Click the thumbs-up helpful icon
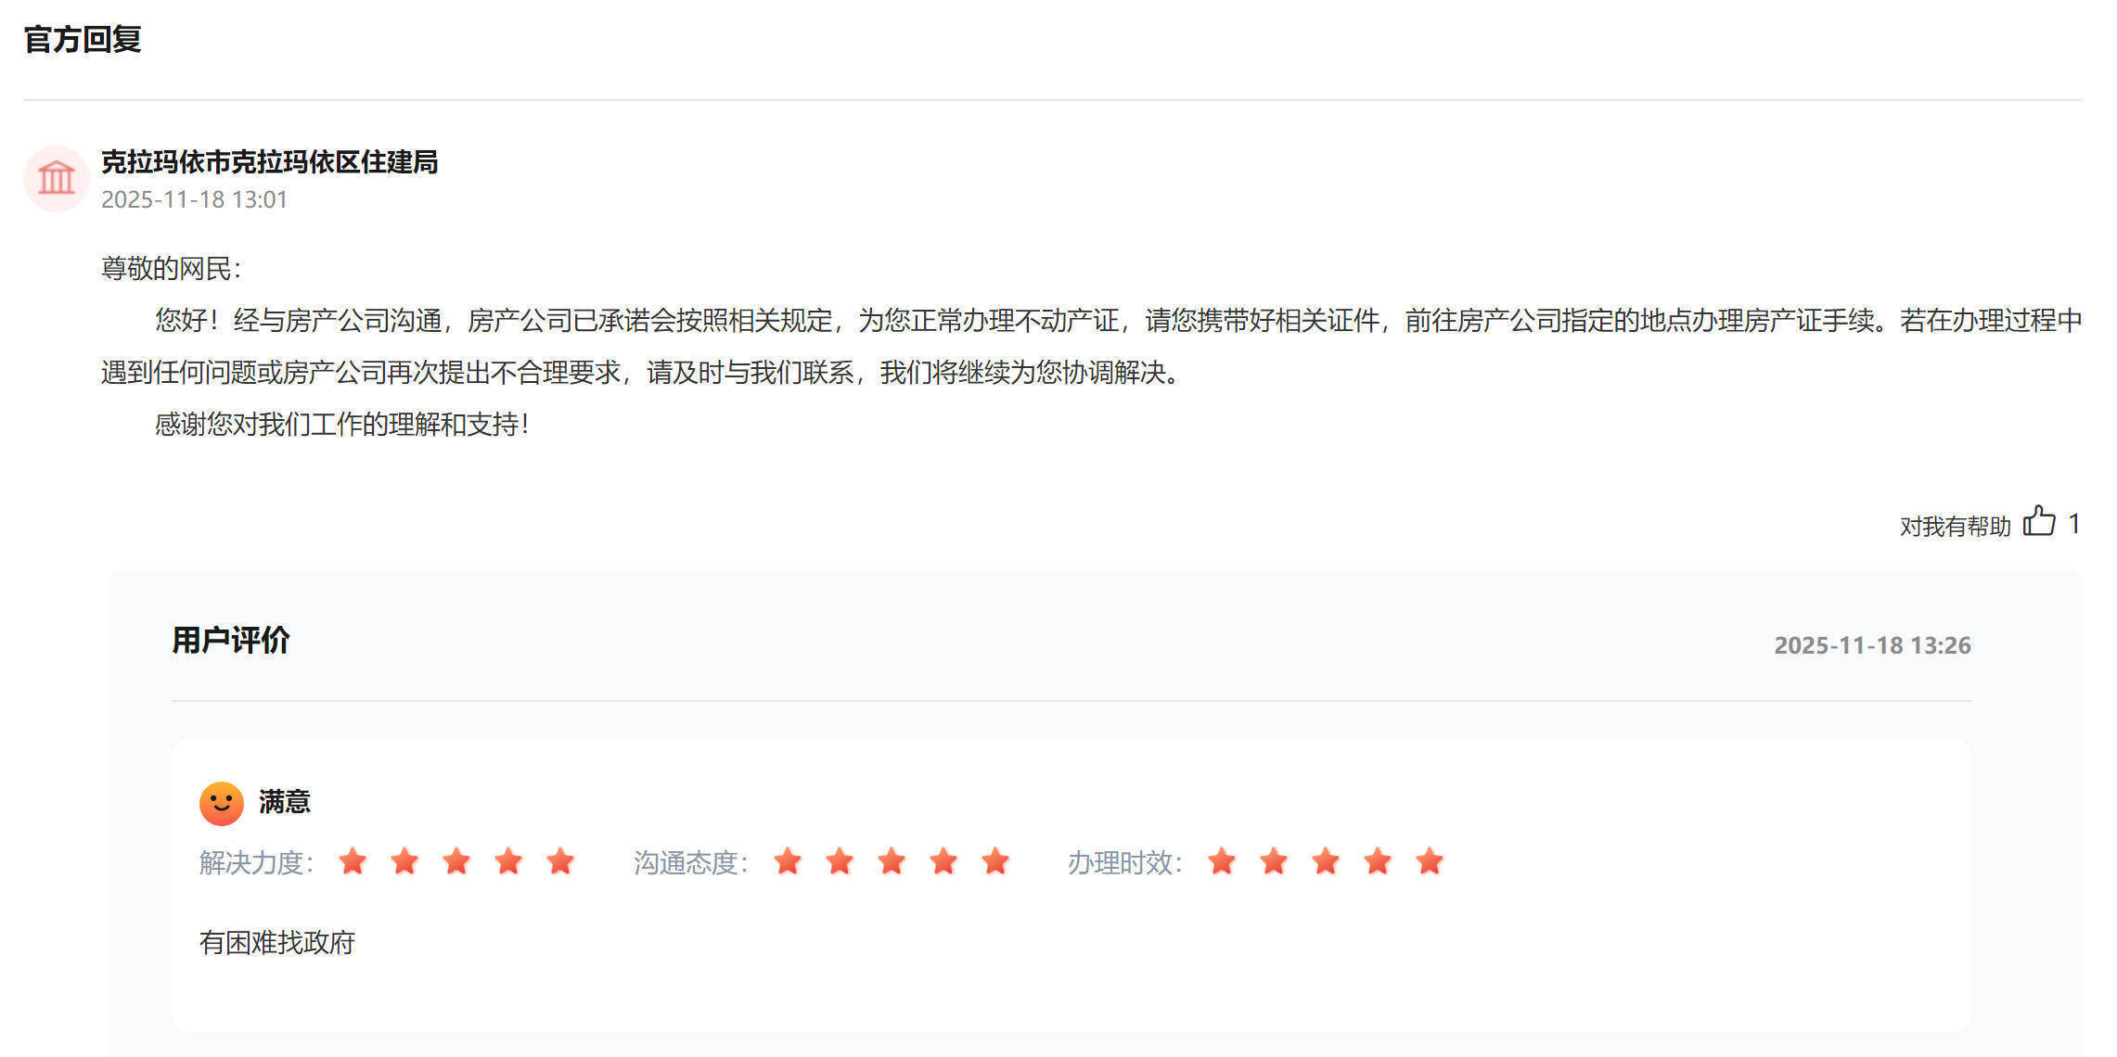 2039,521
